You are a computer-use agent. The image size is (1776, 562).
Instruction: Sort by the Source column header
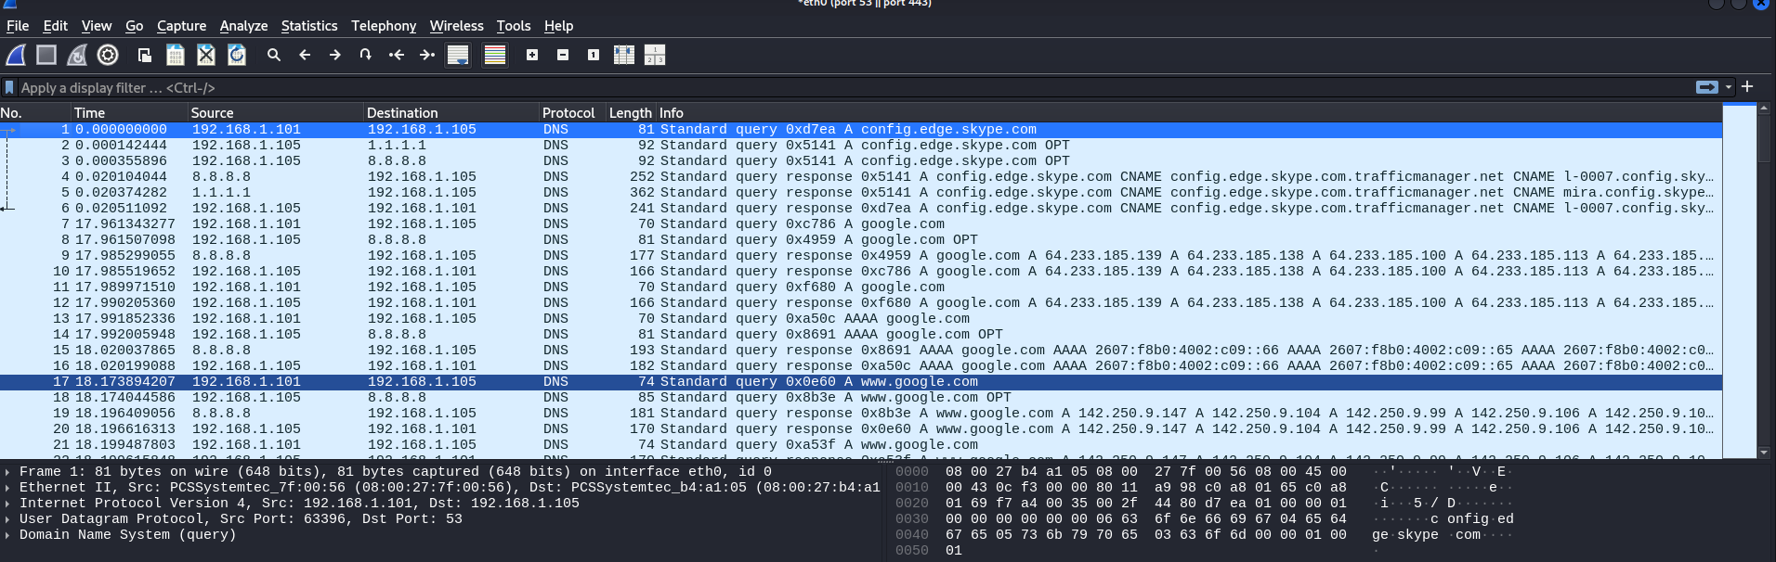click(x=276, y=113)
